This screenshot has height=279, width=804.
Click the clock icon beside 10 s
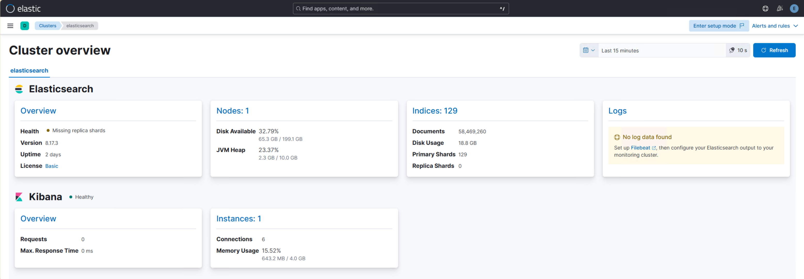click(x=732, y=50)
